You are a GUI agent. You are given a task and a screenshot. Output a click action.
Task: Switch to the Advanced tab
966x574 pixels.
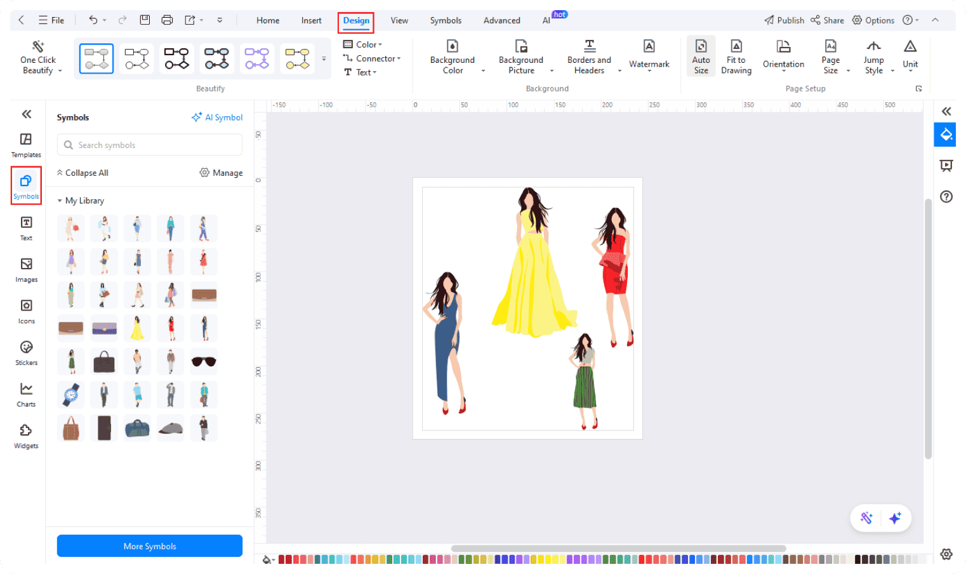(x=502, y=20)
